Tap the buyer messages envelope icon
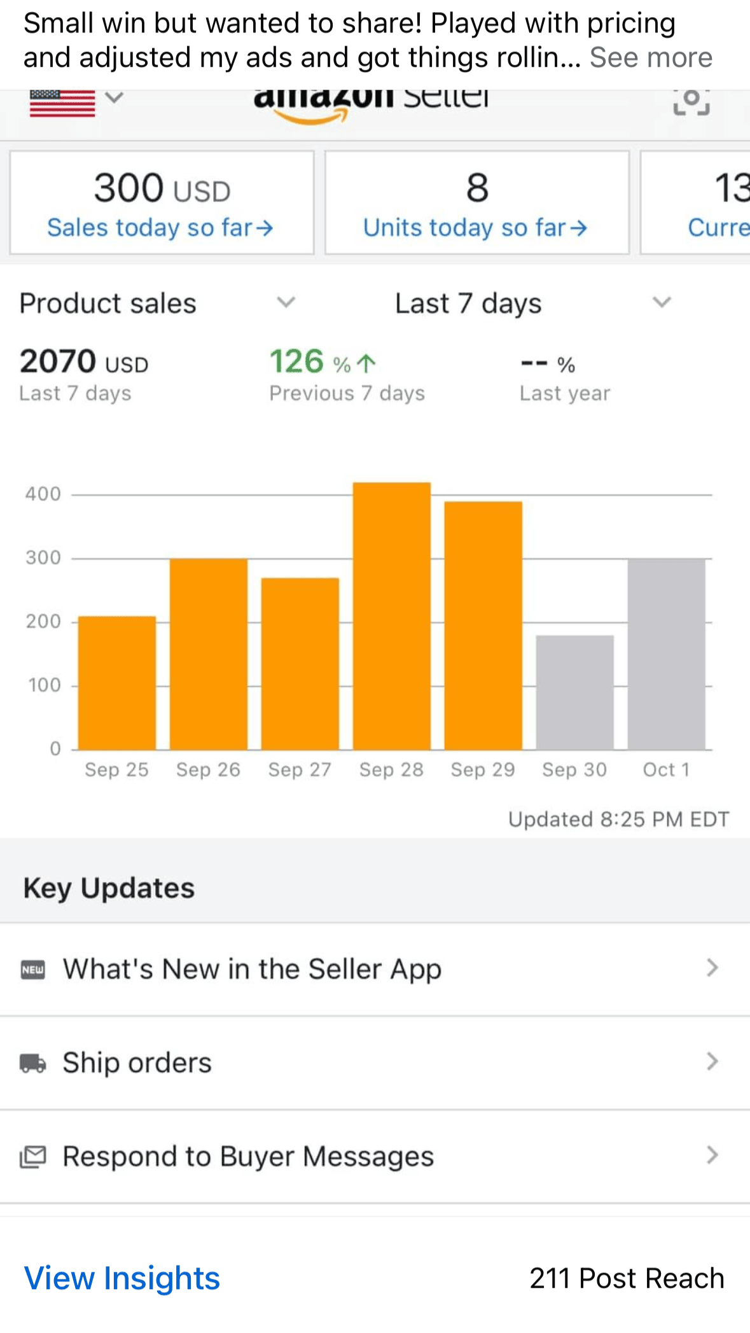This screenshot has width=750, height=1333. [x=33, y=1156]
